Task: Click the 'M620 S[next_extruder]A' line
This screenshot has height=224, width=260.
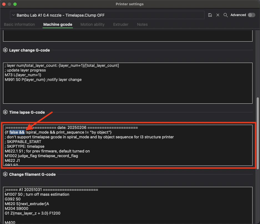Action: pyautogui.click(x=27, y=204)
